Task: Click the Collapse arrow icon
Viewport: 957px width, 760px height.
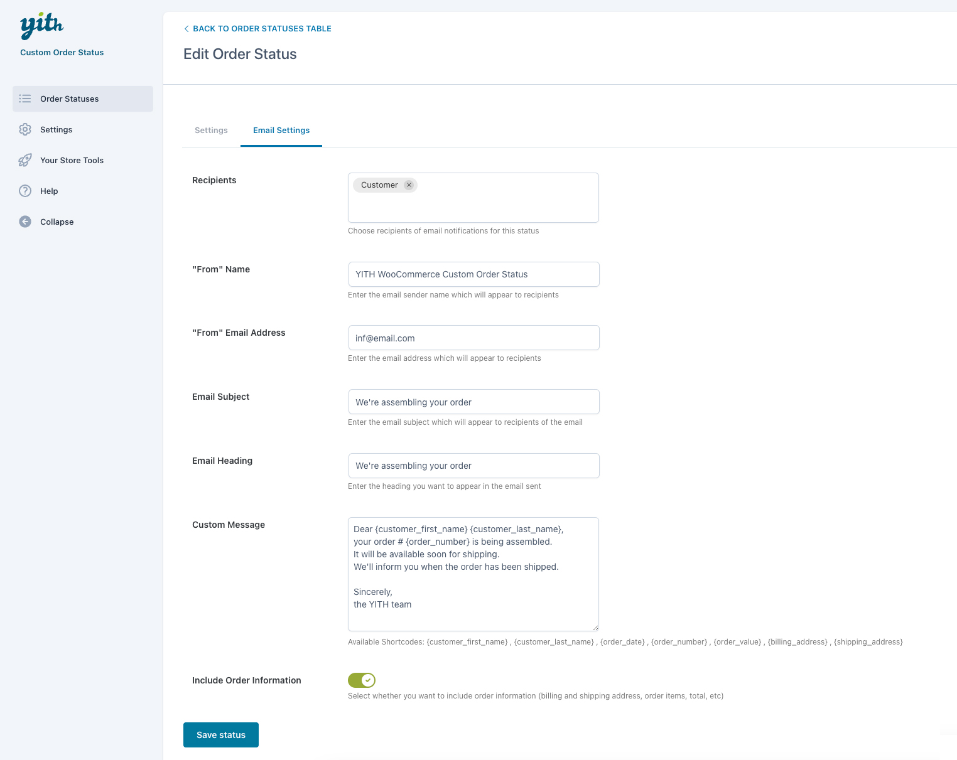Action: point(25,222)
